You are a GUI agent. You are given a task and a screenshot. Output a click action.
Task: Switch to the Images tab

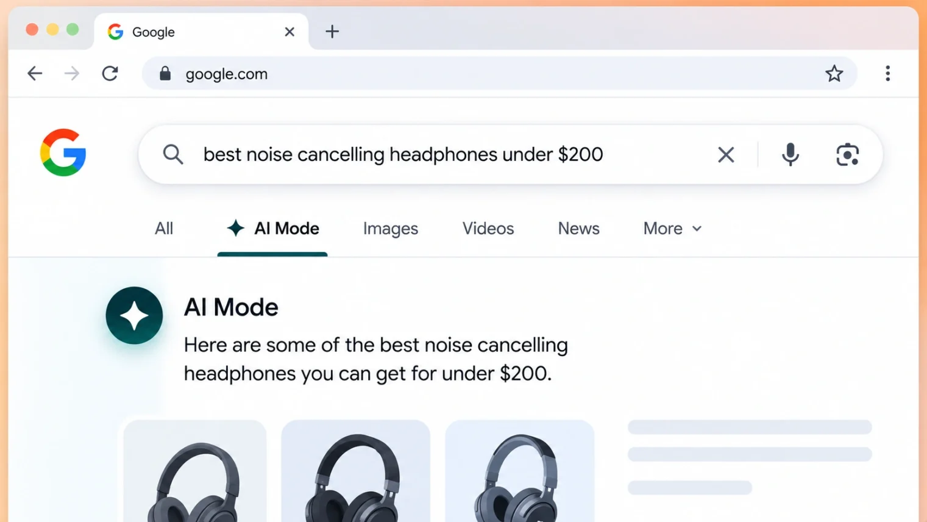coord(391,229)
